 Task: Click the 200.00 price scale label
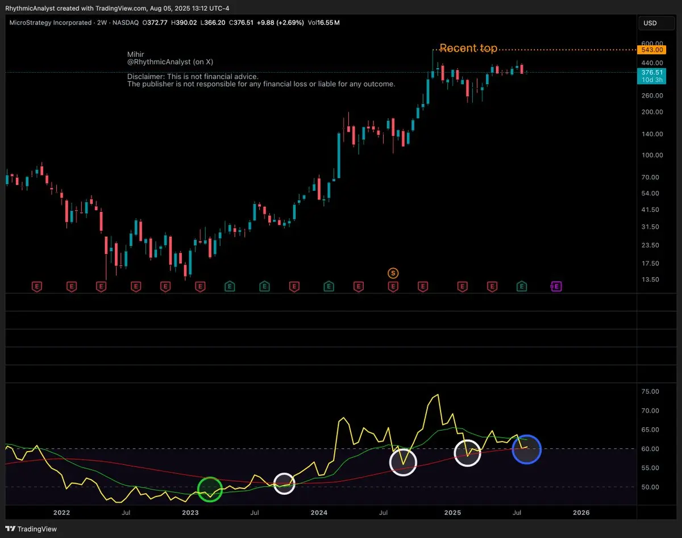tap(651, 112)
